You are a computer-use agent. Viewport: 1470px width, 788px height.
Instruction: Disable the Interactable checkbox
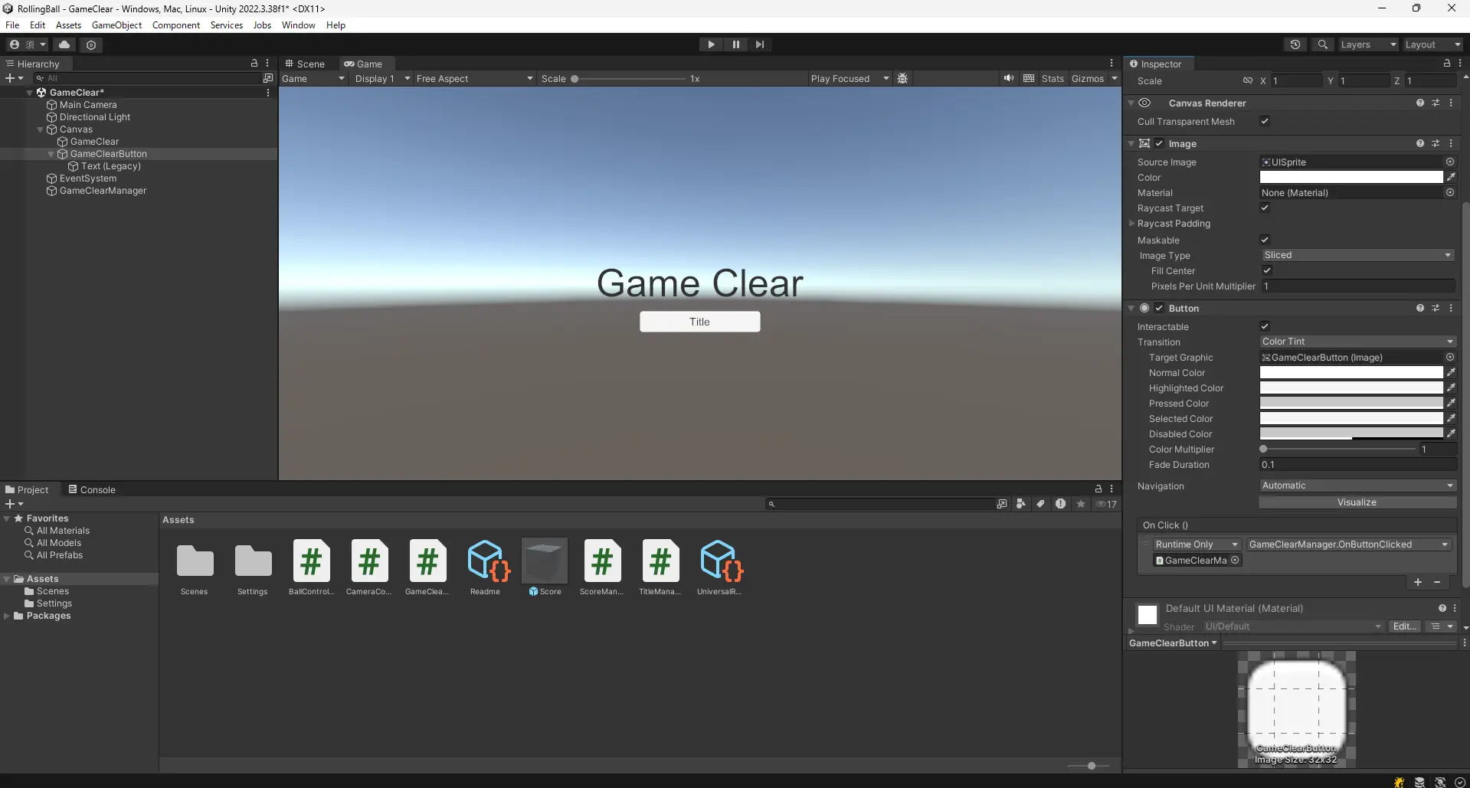tap(1265, 327)
